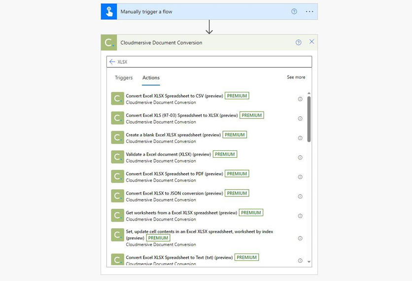This screenshot has width=412, height=281.
Task: Show info for Convert XLS (97-03) to XLSX
Action: (x=300, y=118)
